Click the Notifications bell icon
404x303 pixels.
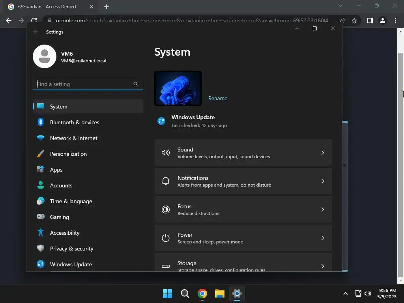click(x=166, y=181)
